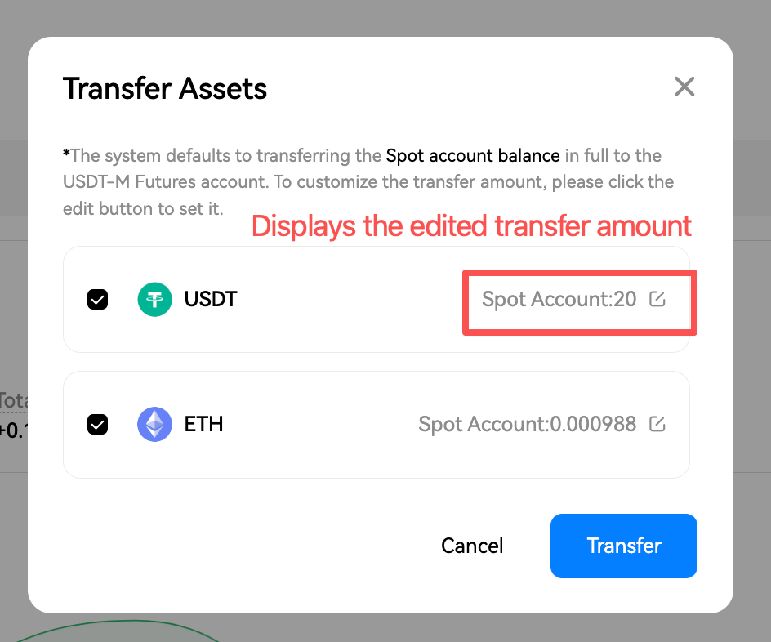
Task: Click the Spot Account:20 amount text
Action: [559, 300]
